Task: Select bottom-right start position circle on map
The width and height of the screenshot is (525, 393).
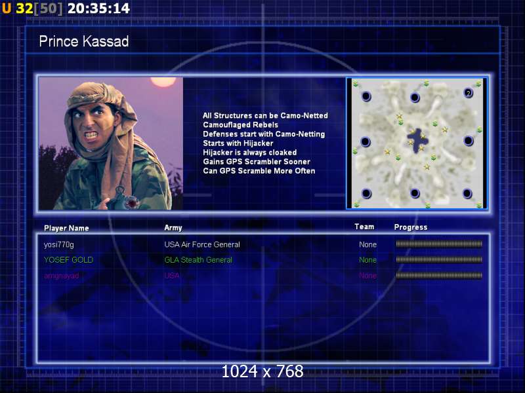Action: [467, 193]
